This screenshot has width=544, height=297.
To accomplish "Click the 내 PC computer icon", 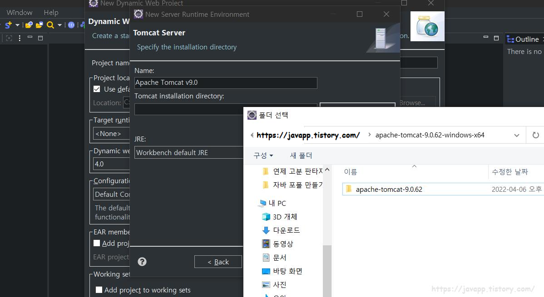I will click(x=262, y=203).
